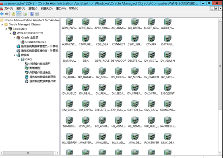Select the DBHADOOP role icon
Viewport: 223px width, 158px height.
(x=118, y=55)
